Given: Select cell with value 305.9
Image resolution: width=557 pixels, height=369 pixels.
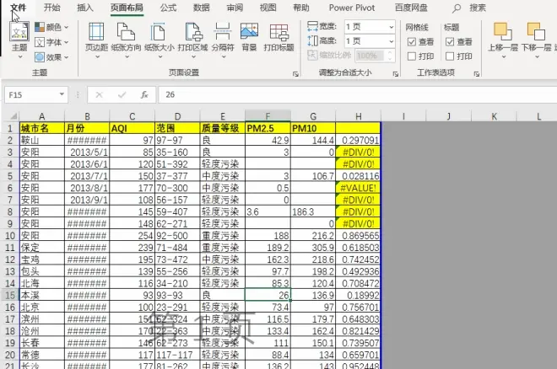Looking at the screenshot, I should (x=313, y=248).
